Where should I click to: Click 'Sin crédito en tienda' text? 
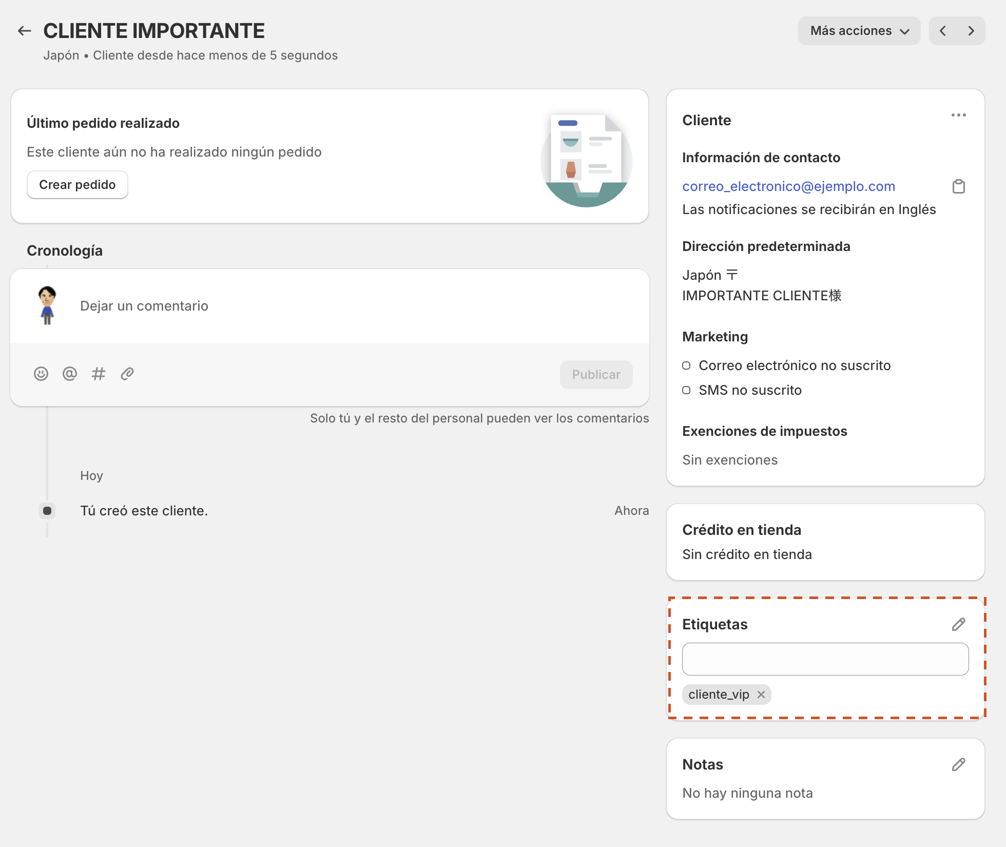pyautogui.click(x=747, y=554)
